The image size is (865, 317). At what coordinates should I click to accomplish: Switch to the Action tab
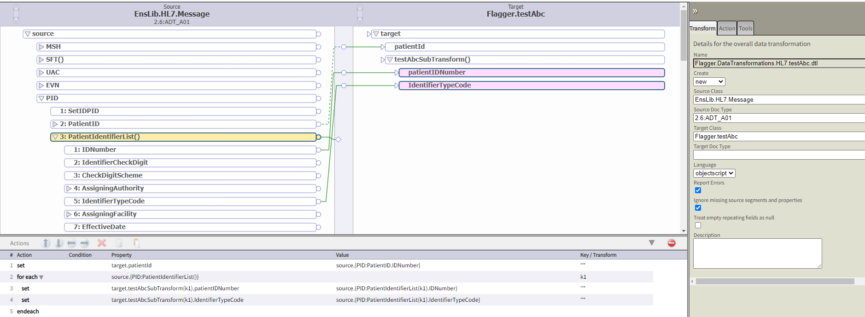tap(727, 28)
